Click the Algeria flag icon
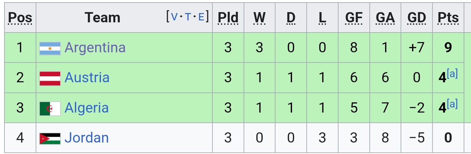This screenshot has height=154, width=471. 50,109
